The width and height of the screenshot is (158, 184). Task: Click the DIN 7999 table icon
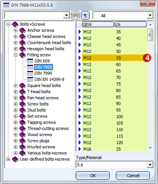tap(30, 73)
